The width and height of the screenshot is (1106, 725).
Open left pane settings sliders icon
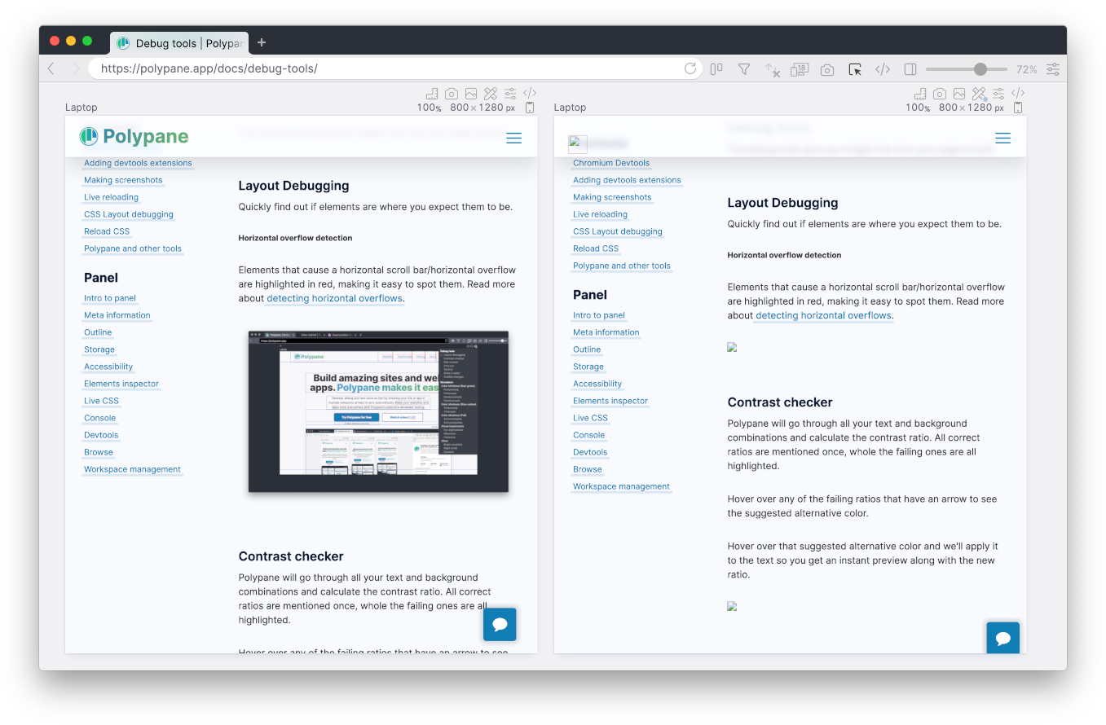click(x=510, y=94)
